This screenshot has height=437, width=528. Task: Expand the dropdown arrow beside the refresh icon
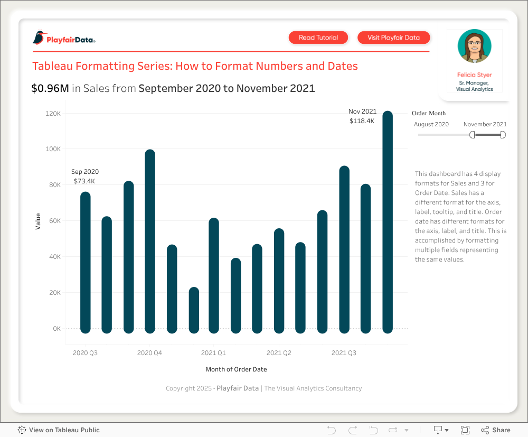coord(406,430)
